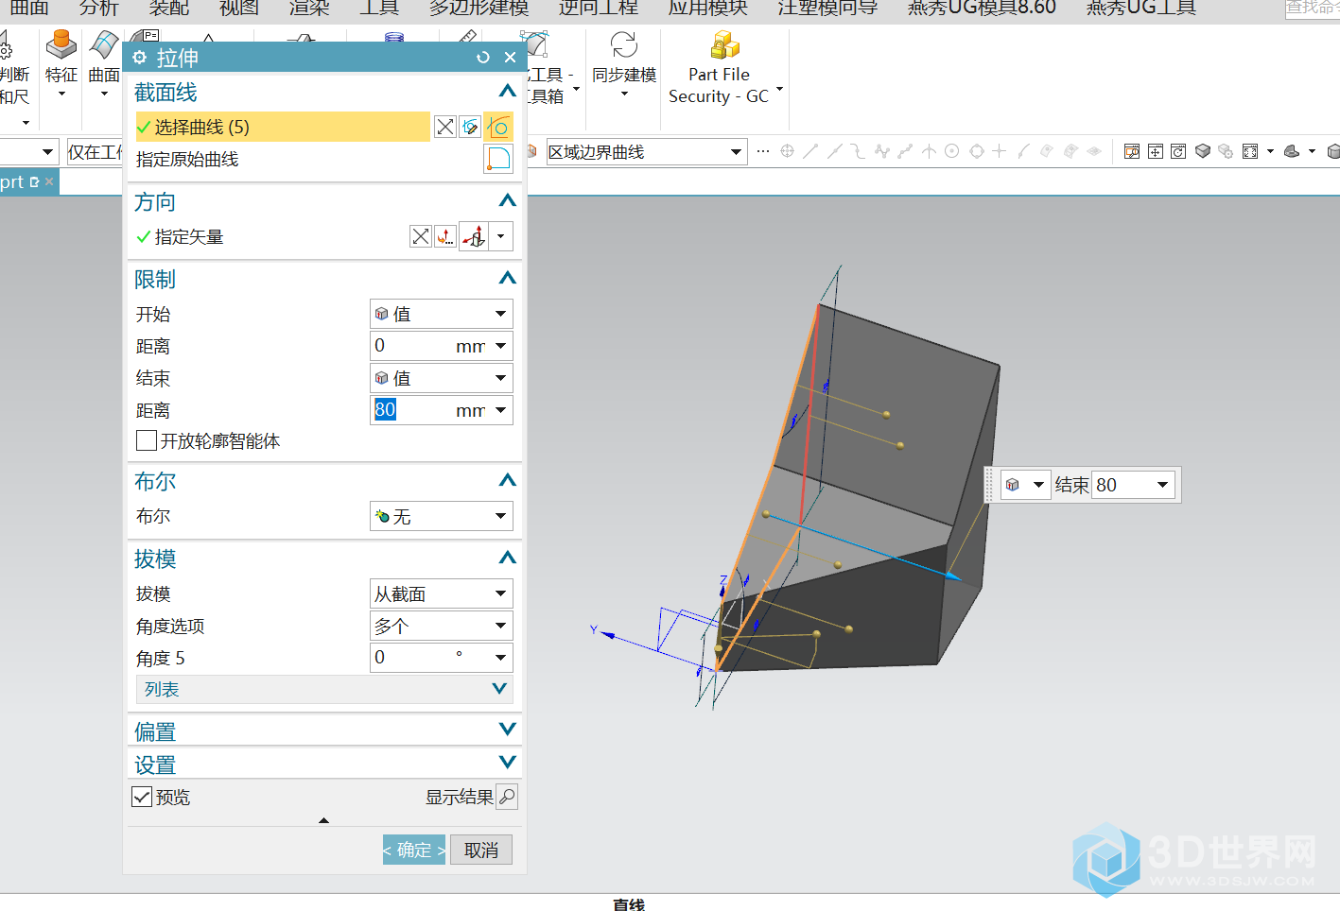Click the sketch section icon beside 选择曲线
Viewport: 1340px width, 911px height.
coord(470,127)
